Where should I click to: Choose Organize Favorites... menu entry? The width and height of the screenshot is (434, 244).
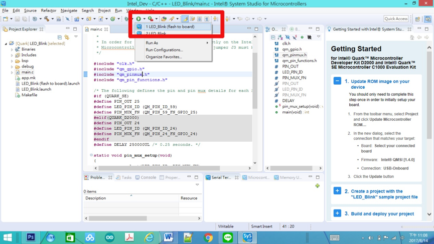coord(173,57)
